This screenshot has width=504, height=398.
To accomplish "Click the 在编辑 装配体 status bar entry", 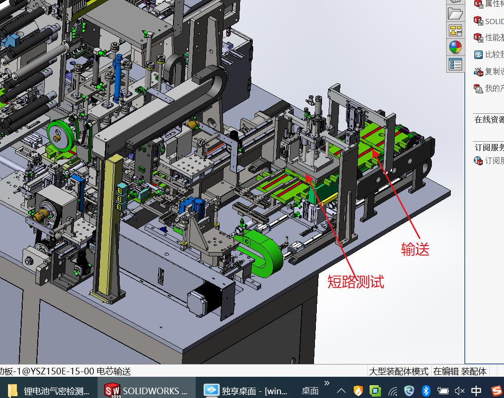I will point(460,371).
